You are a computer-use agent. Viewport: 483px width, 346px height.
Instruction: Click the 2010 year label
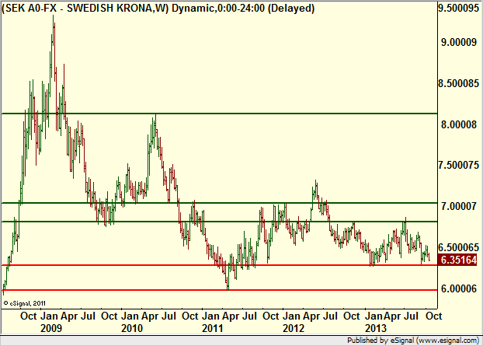point(132,328)
